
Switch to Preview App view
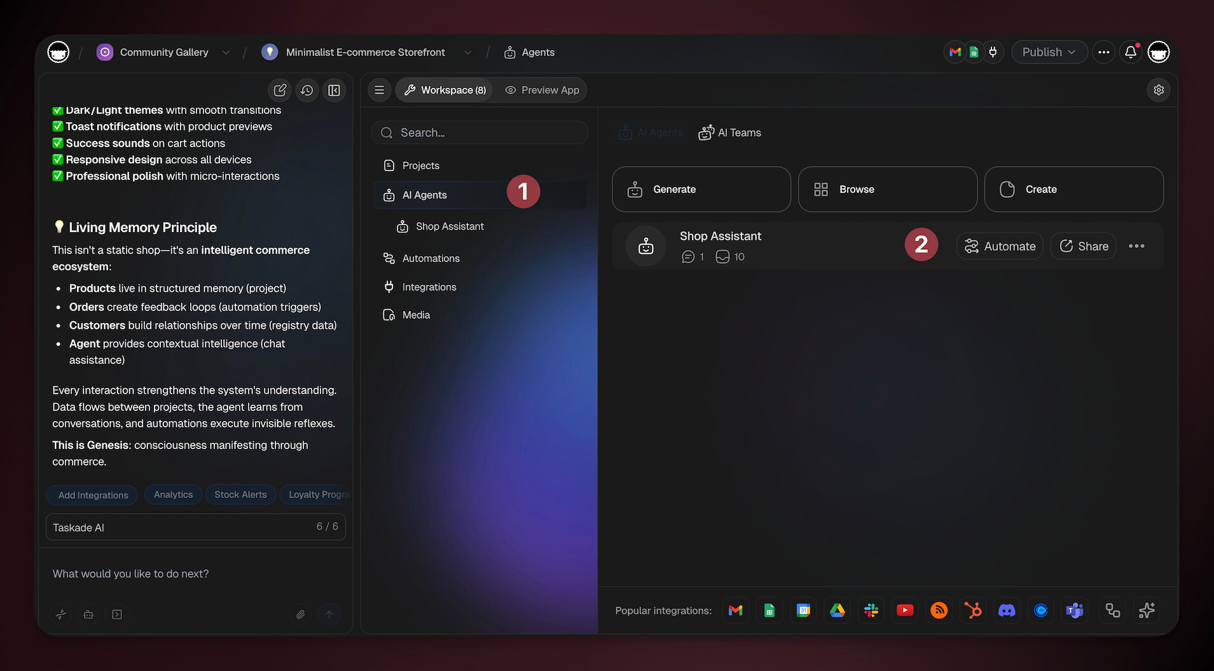542,90
